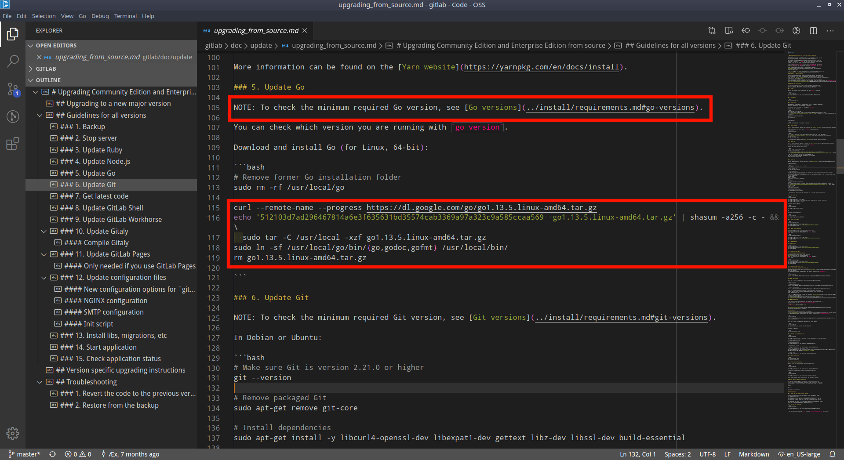
Task: Split the editor to the right
Action: click(813, 31)
